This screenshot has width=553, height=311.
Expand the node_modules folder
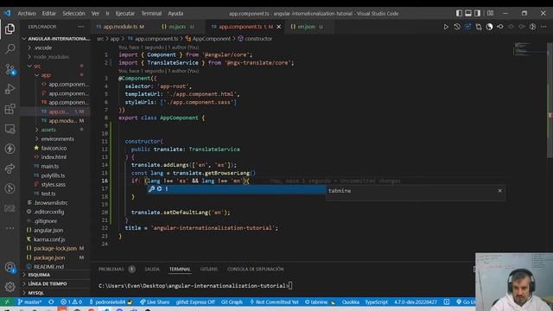(55, 57)
